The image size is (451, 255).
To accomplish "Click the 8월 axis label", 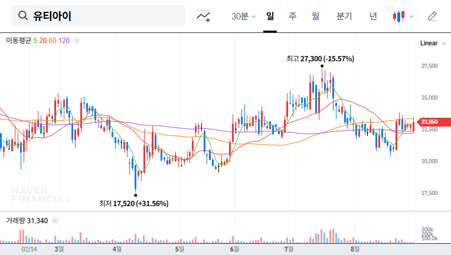I will [x=355, y=249].
